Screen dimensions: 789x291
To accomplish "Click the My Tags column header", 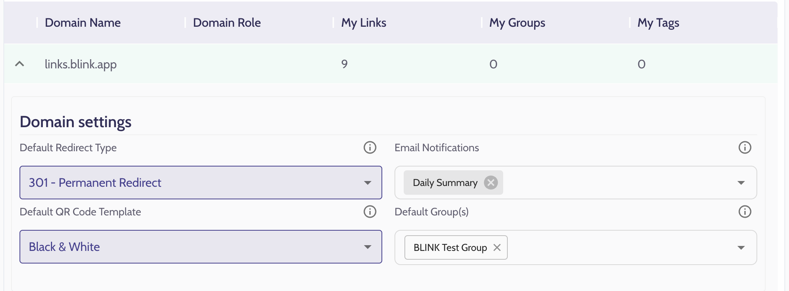I will click(658, 23).
